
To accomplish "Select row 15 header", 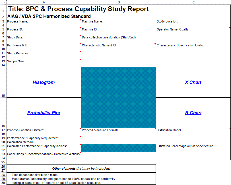I will click(3, 82).
